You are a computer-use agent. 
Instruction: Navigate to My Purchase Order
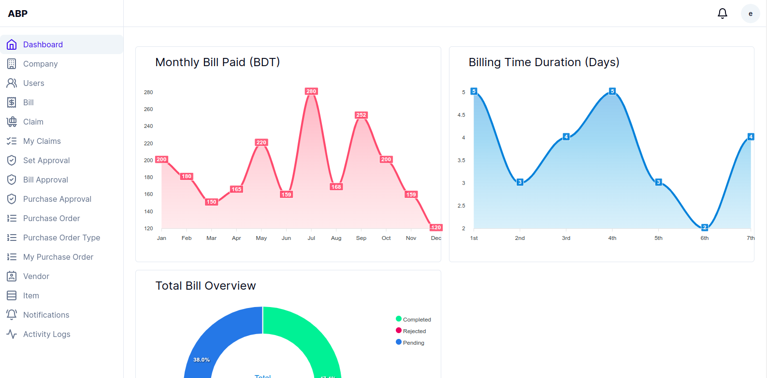58,257
